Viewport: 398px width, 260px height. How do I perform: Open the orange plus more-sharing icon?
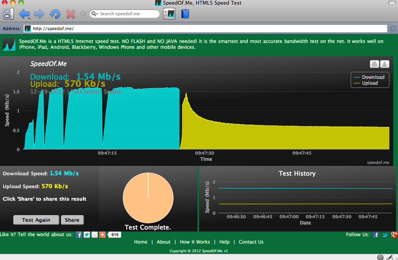click(102, 235)
